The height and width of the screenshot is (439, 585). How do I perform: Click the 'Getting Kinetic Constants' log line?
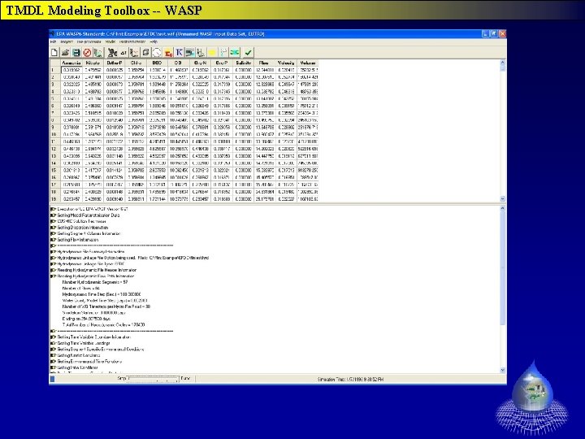pyautogui.click(x=79, y=355)
